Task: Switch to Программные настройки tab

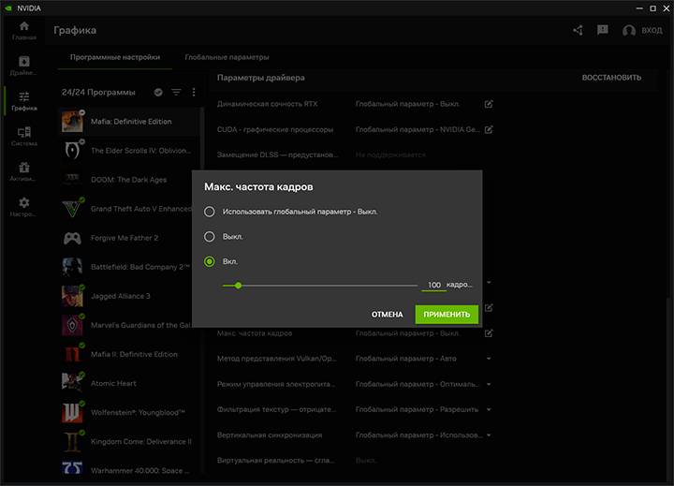Action: (x=115, y=57)
